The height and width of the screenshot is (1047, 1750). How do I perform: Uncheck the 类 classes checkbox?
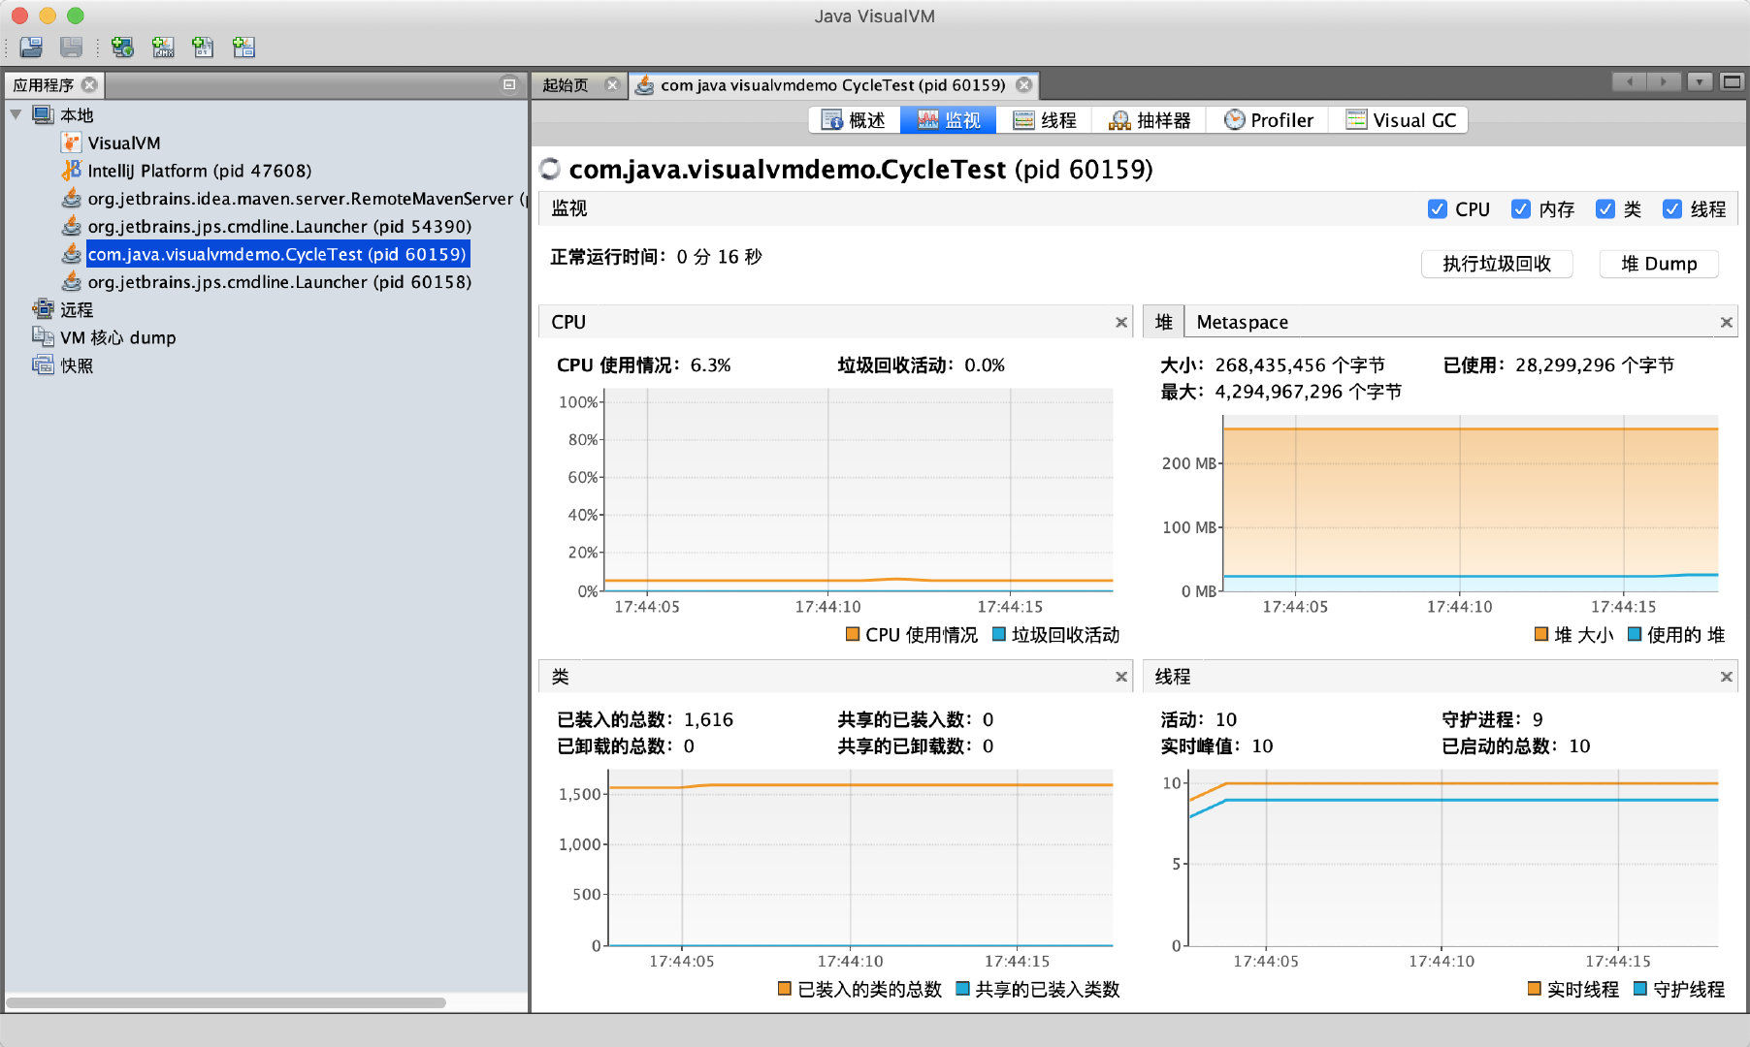[x=1605, y=209]
